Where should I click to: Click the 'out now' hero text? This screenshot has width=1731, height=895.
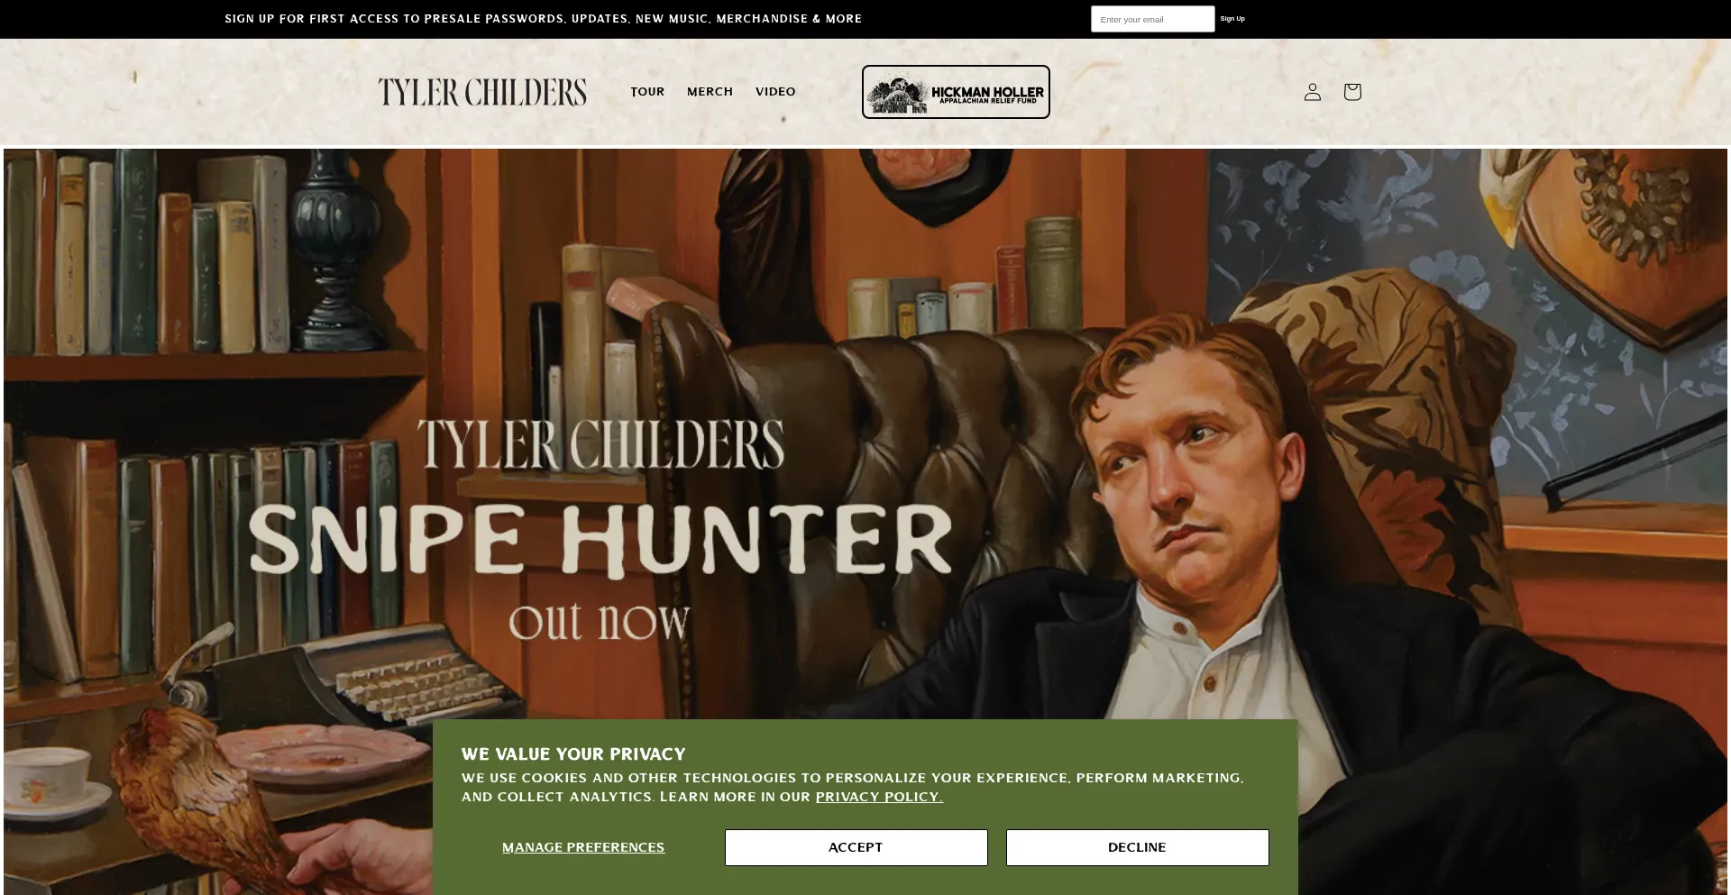600,621
